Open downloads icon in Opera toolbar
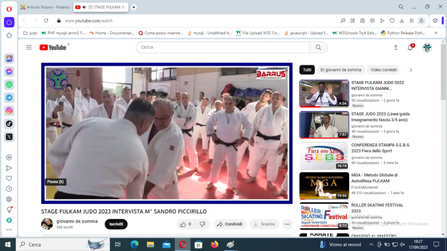447x251 pixels. click(402, 21)
